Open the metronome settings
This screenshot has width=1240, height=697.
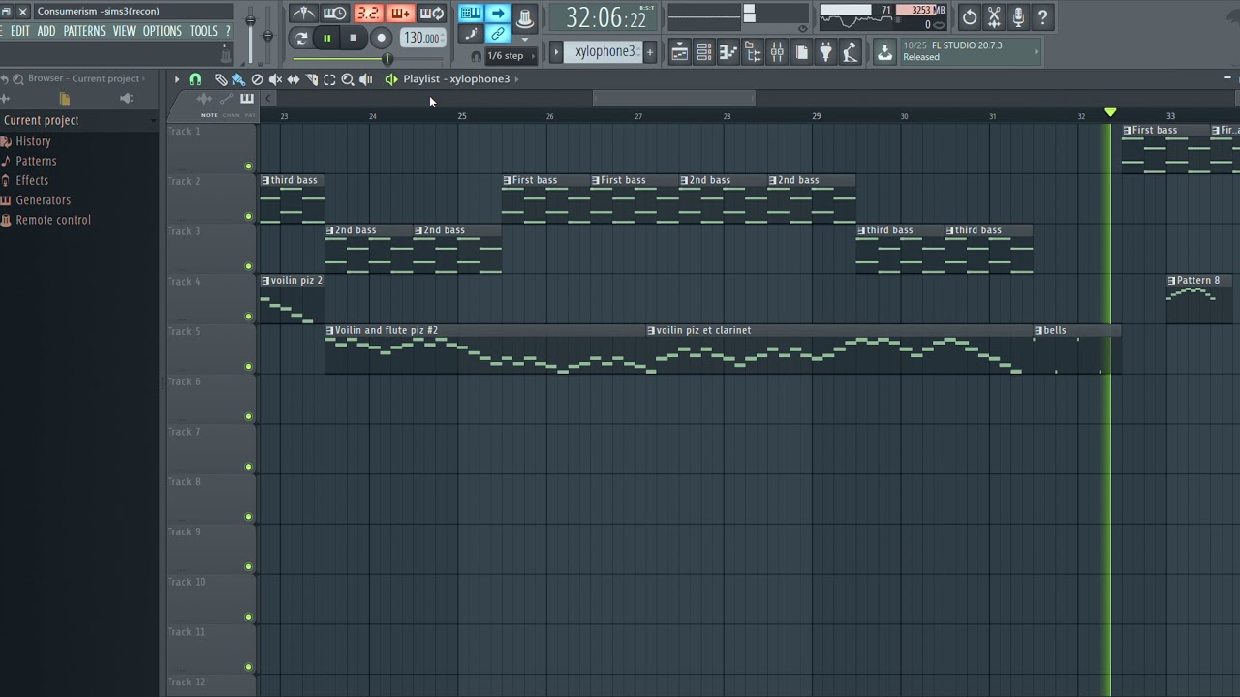tap(303, 14)
